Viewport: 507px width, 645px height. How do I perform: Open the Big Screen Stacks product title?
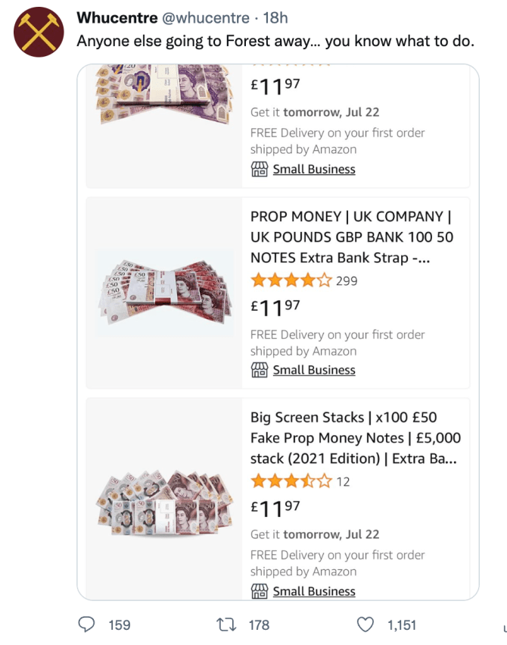point(355,437)
